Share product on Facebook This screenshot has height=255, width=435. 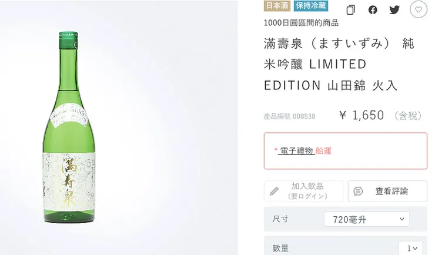coord(373,10)
